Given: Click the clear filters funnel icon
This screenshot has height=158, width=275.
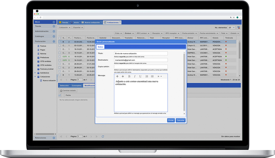Looking at the screenshot, I should tap(238, 27).
